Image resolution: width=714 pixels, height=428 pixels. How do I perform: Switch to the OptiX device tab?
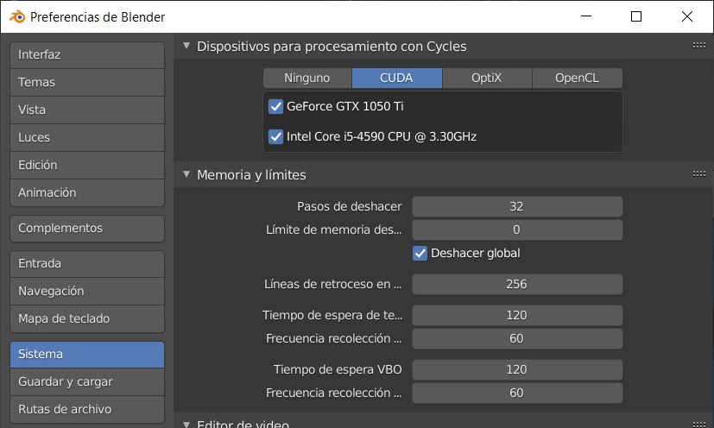click(x=487, y=78)
